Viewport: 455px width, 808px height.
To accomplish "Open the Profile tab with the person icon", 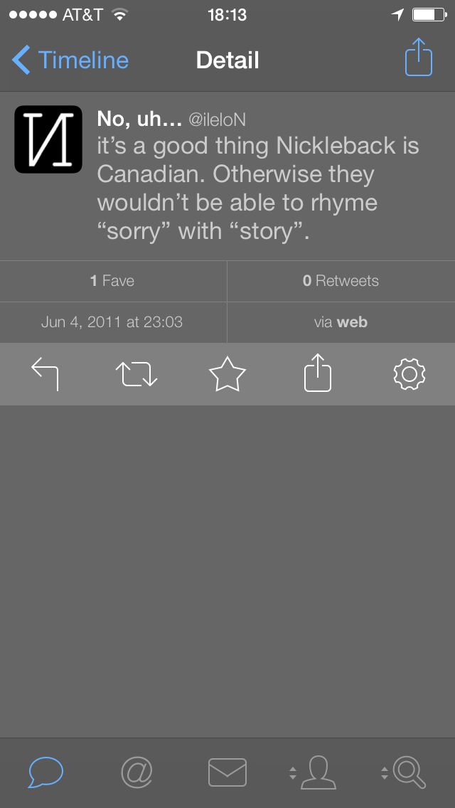I will click(318, 772).
